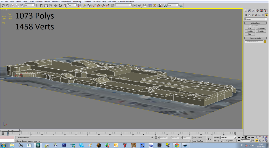Activate the Select and Rotate tool

(60, 5)
